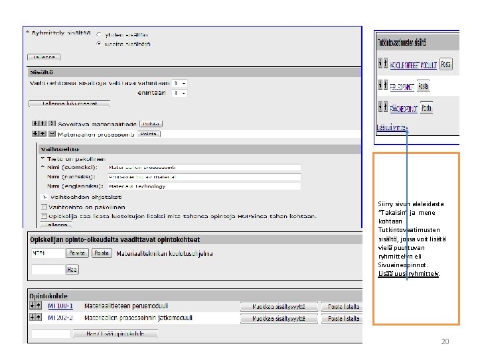478x358 pixels.
Task: Move Soveltava materiaalitiede row down
Action: coord(35,123)
